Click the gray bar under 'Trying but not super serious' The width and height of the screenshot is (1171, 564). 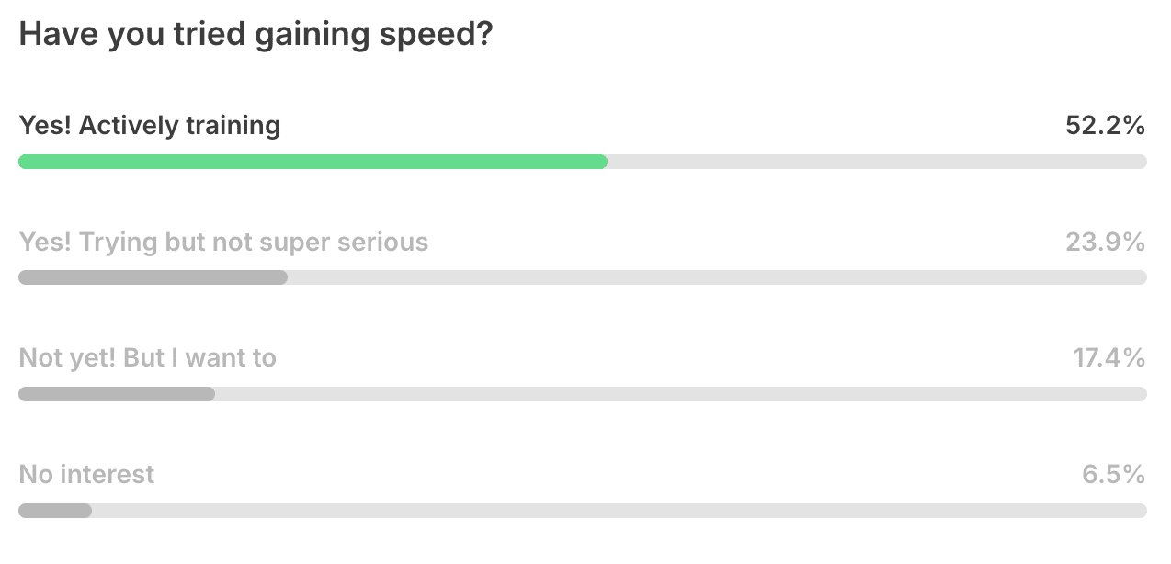153,277
